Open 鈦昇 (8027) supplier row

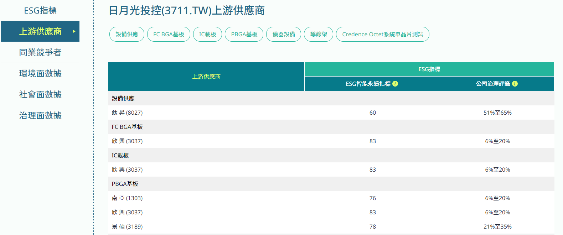point(127,113)
